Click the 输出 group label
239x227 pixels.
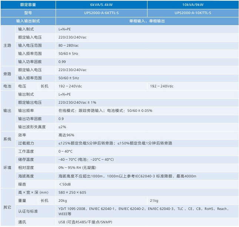7,111
